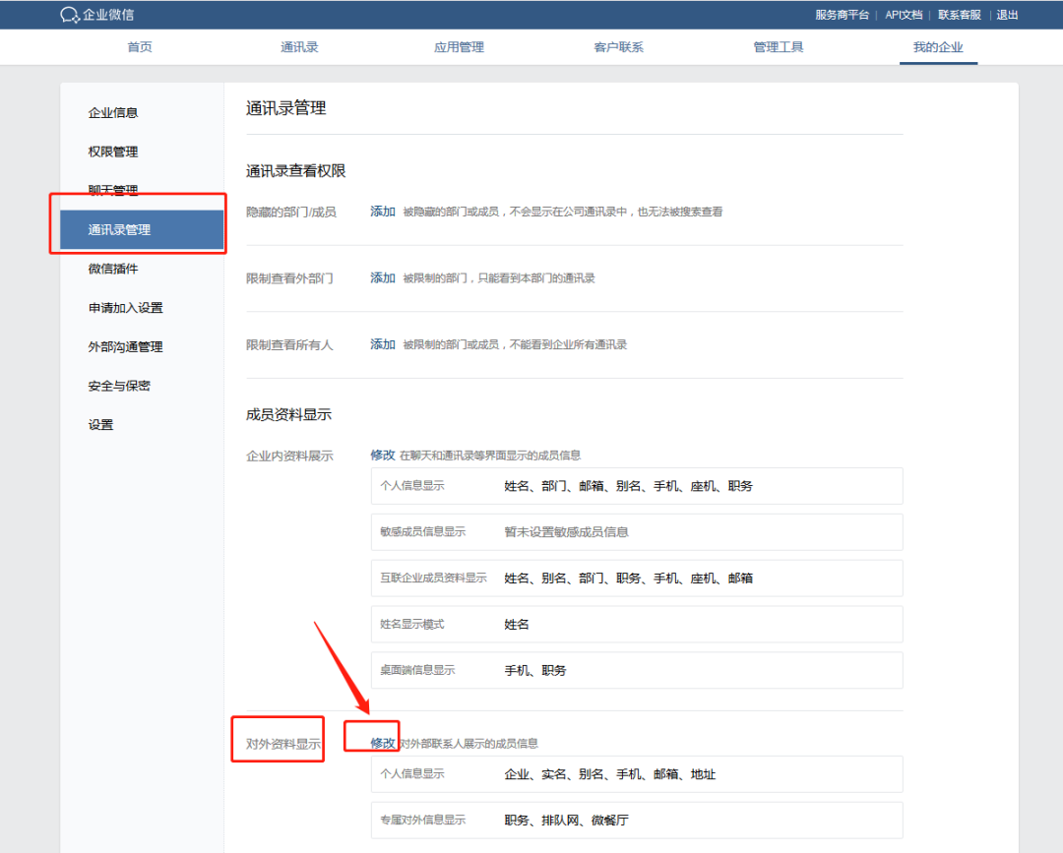
Task: Click 退出 to log out
Action: point(1007,15)
